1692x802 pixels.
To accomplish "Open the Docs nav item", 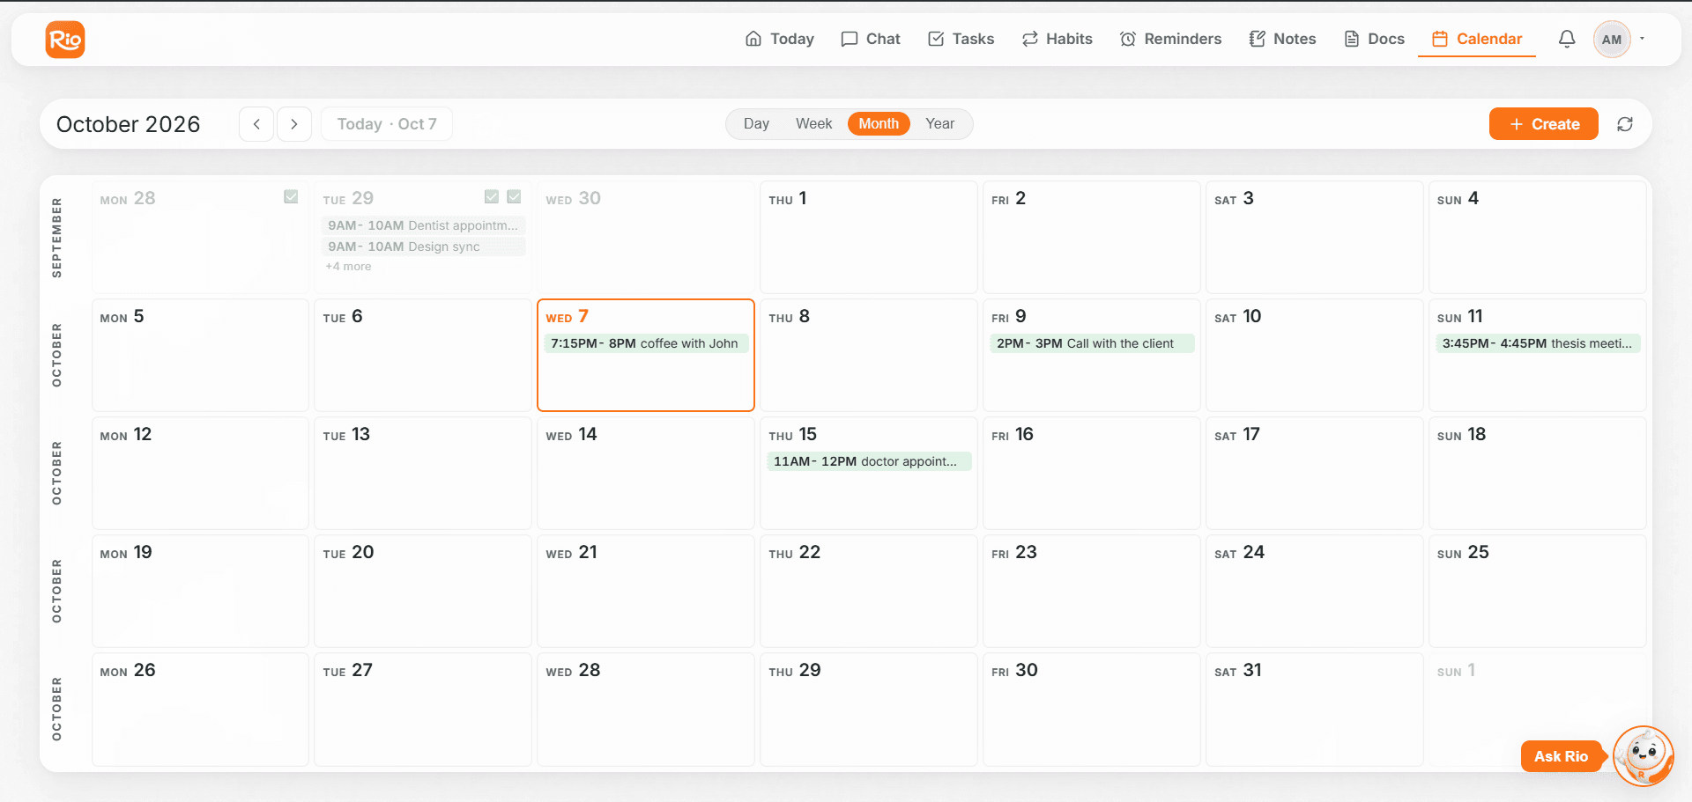I will 1375,39.
